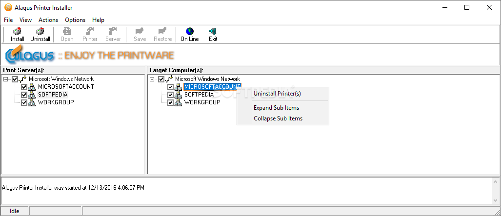Uncheck Microsoft Windows Network in Print Server tree
Viewport: 501px width, 216px height.
point(15,79)
